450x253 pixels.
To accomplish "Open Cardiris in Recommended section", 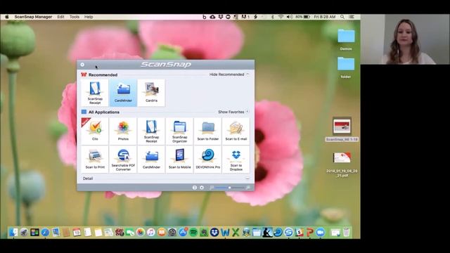I will click(151, 93).
